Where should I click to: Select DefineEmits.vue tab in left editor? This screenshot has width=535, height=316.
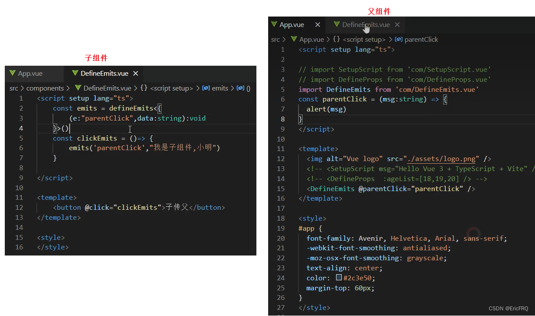[104, 74]
